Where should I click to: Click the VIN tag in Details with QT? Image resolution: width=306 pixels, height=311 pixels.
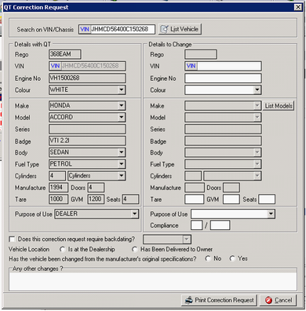pyautogui.click(x=55, y=66)
